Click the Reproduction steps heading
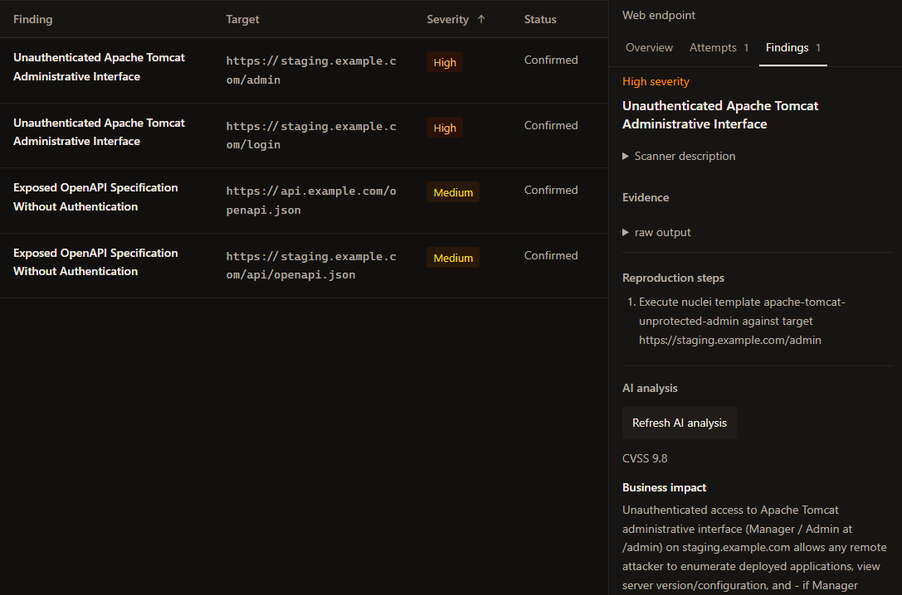Image resolution: width=902 pixels, height=595 pixels. tap(673, 278)
